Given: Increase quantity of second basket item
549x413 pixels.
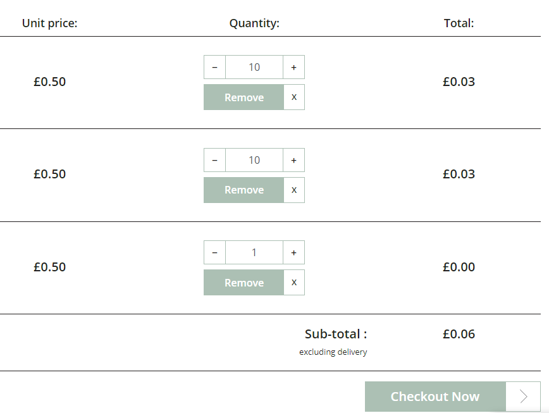Looking at the screenshot, I should coord(293,160).
